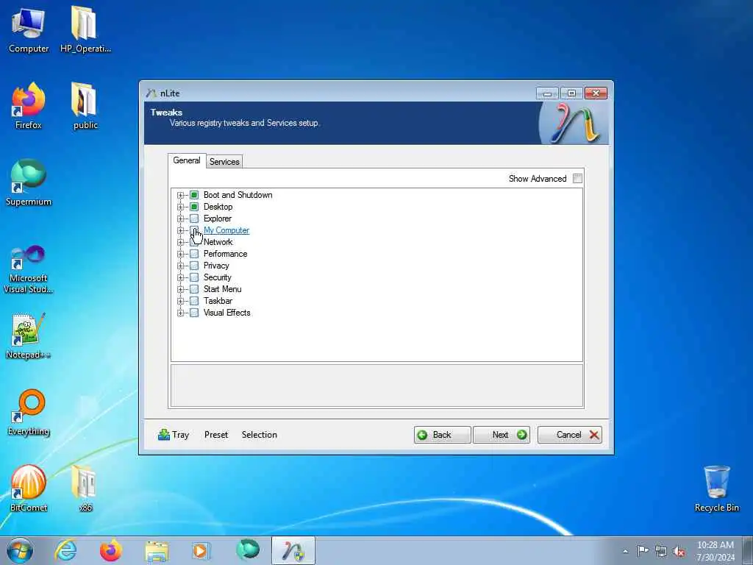
Task: Select the My Computer tree item
Action: [226, 230]
